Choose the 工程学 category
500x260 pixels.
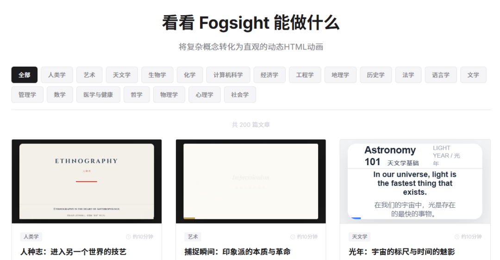(x=305, y=75)
